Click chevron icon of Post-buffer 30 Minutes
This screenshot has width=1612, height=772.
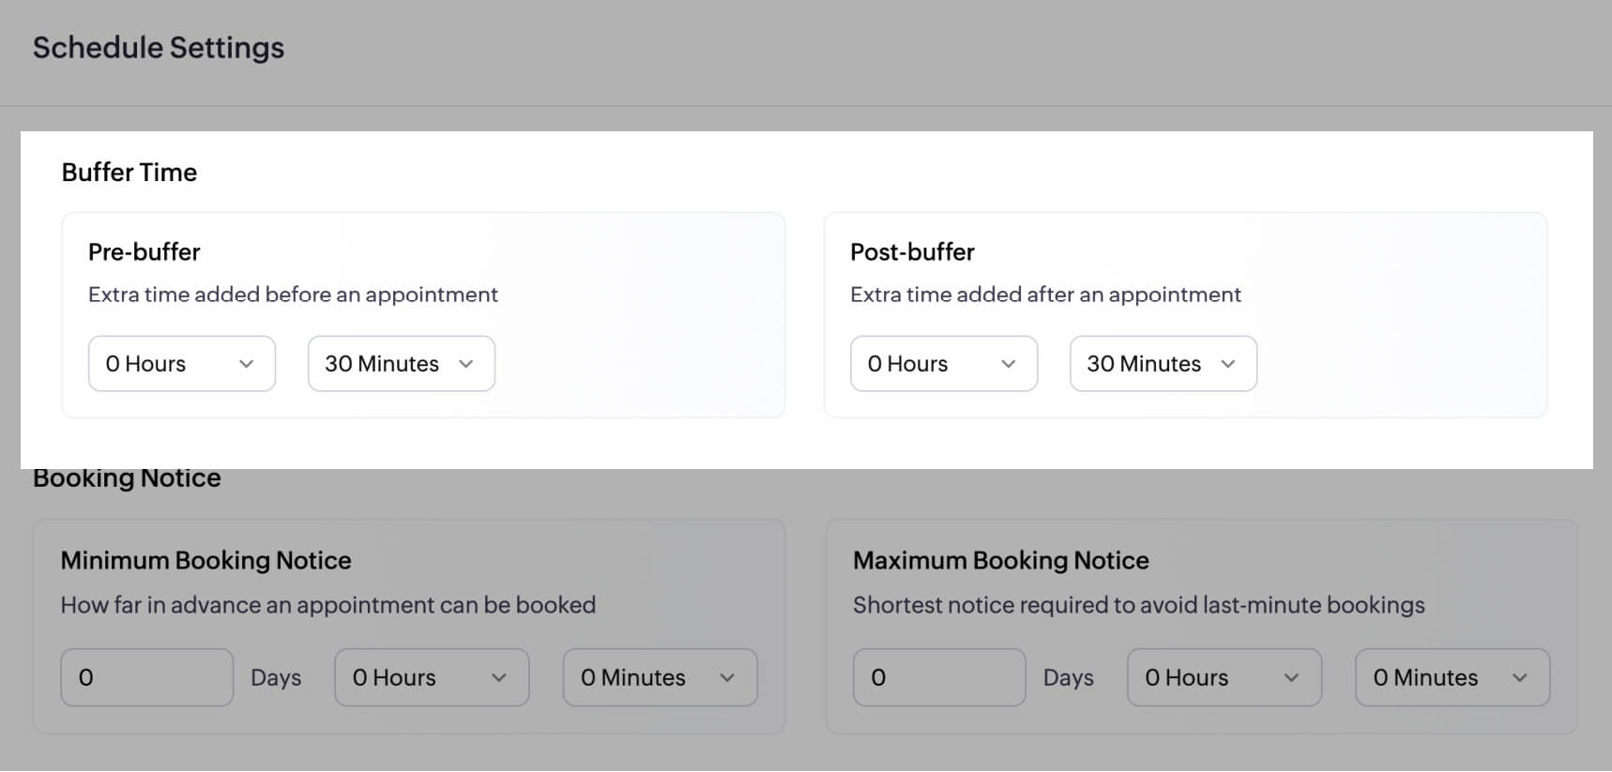pos(1228,364)
